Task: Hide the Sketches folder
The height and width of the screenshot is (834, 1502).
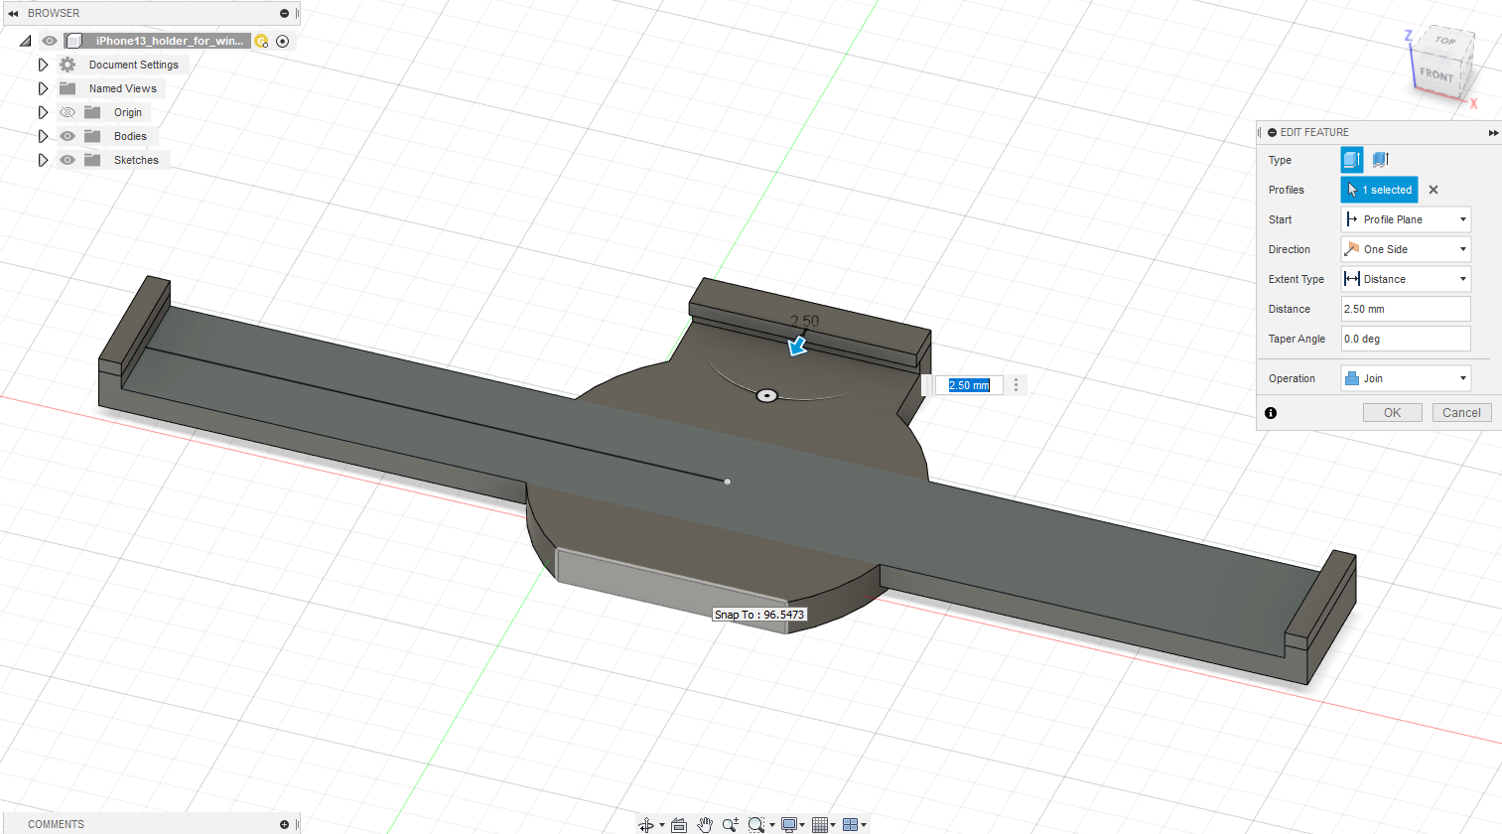Action: (68, 160)
